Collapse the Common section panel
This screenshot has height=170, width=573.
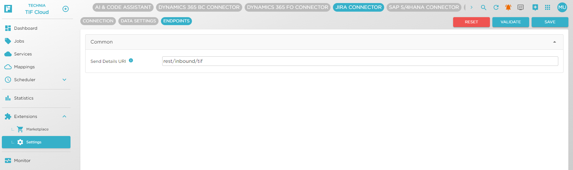(554, 42)
